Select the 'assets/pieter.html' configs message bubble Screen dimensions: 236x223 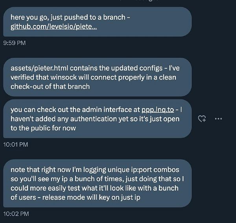(x=98, y=77)
